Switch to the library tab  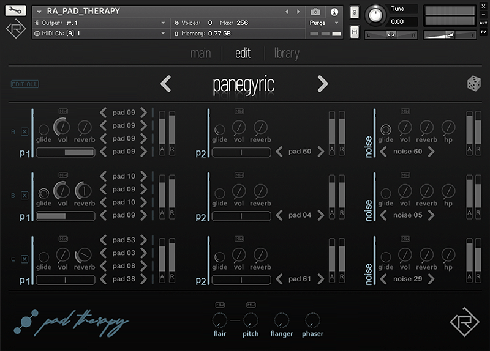click(287, 53)
